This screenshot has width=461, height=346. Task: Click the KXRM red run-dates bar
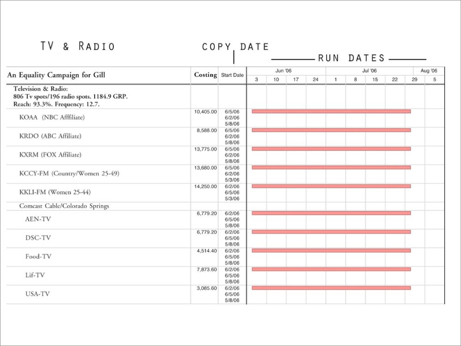pyautogui.click(x=331, y=149)
